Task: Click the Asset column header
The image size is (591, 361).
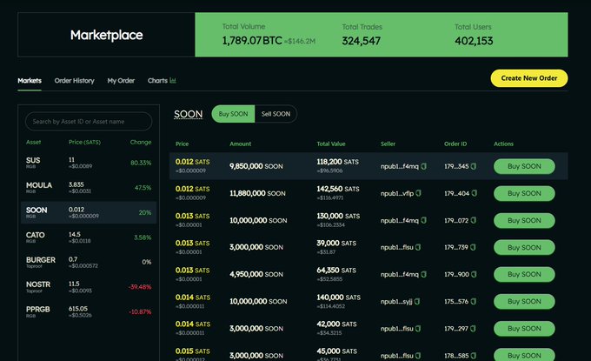Action: click(x=33, y=142)
